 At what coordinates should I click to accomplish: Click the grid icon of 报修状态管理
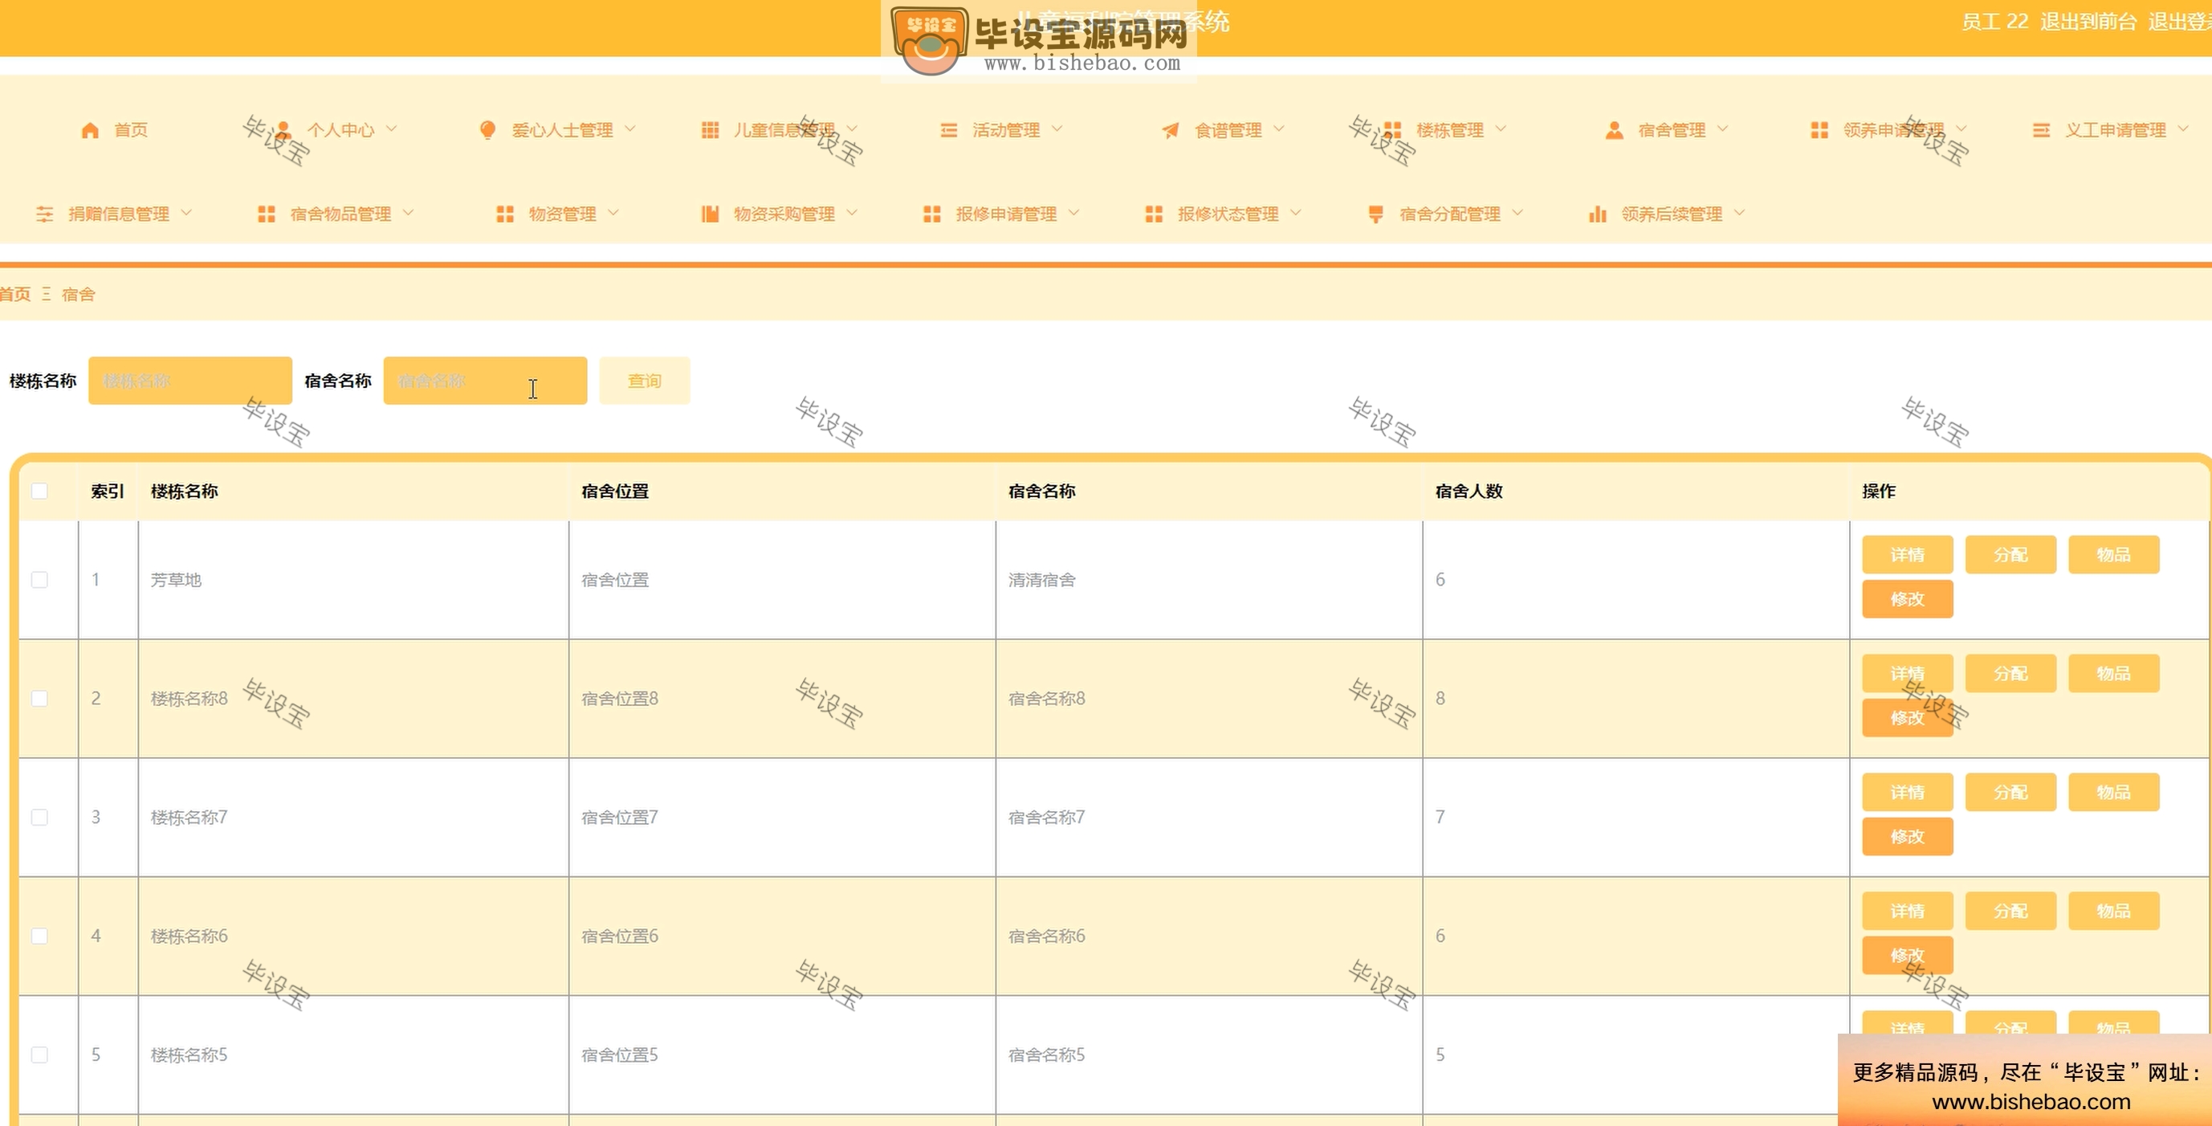point(1154,214)
